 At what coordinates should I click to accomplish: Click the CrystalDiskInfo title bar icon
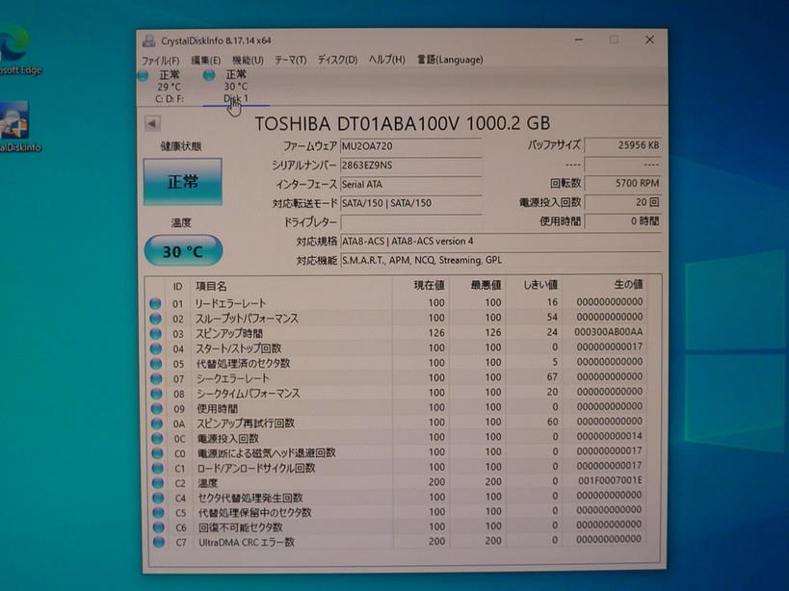148,40
